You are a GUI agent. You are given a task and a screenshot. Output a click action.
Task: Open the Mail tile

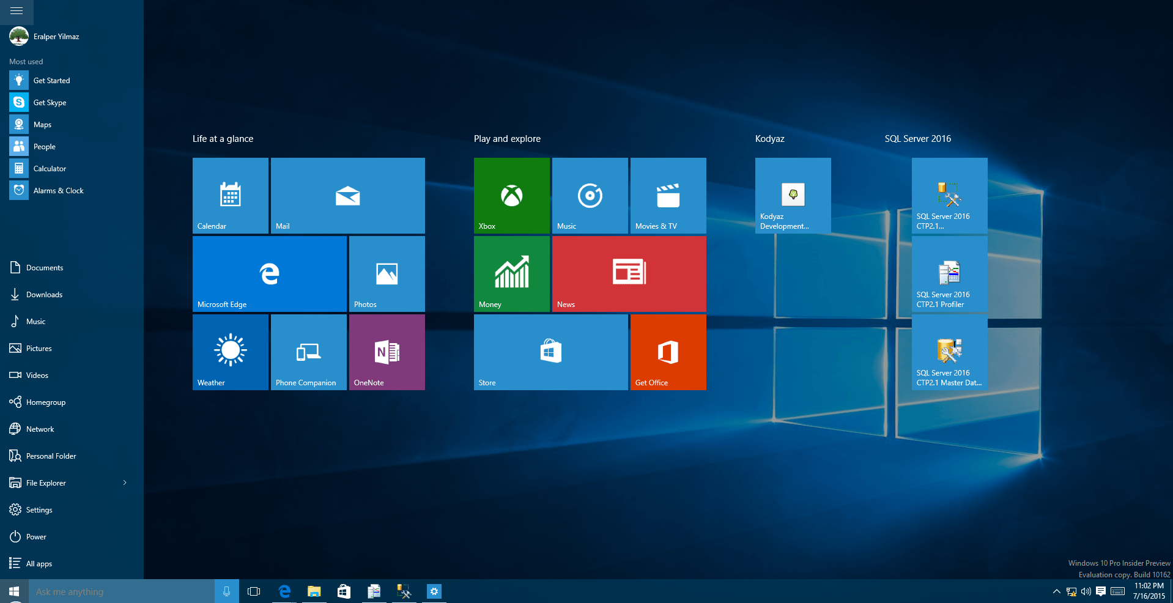click(347, 196)
